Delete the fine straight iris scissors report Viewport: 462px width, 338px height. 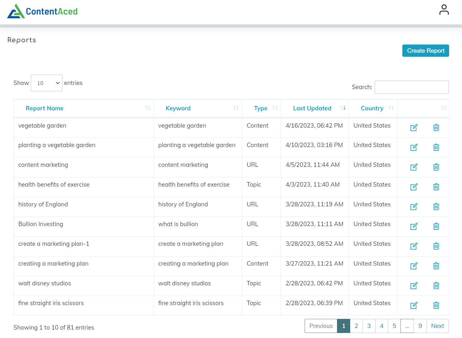tap(436, 305)
